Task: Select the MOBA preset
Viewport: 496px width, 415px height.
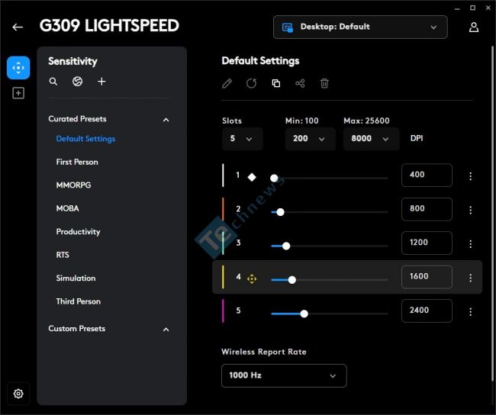Action: tap(67, 208)
